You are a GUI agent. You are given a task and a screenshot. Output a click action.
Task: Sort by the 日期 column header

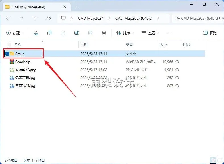pos(84,44)
